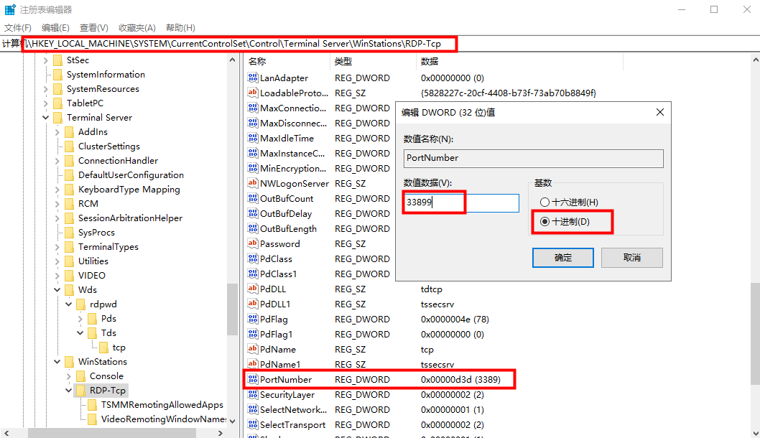Open the 收藏夹(A) favorites menu
Image resolution: width=760 pixels, height=438 pixels.
click(136, 28)
